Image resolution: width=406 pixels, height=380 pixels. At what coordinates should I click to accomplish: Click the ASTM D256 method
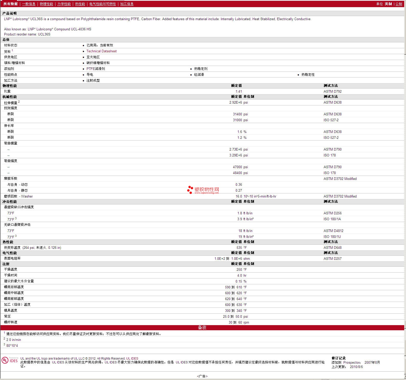pos(332,213)
